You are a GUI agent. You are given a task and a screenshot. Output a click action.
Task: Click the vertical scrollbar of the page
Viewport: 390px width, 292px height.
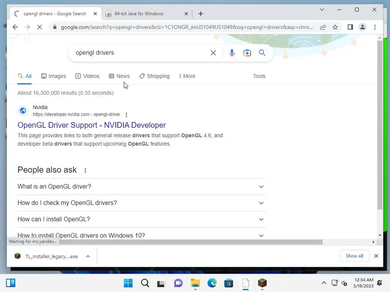380,125
